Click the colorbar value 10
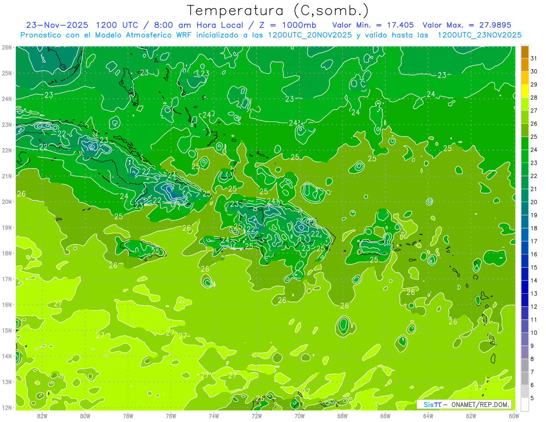Viewport: 546px width, 422px height. point(534,333)
